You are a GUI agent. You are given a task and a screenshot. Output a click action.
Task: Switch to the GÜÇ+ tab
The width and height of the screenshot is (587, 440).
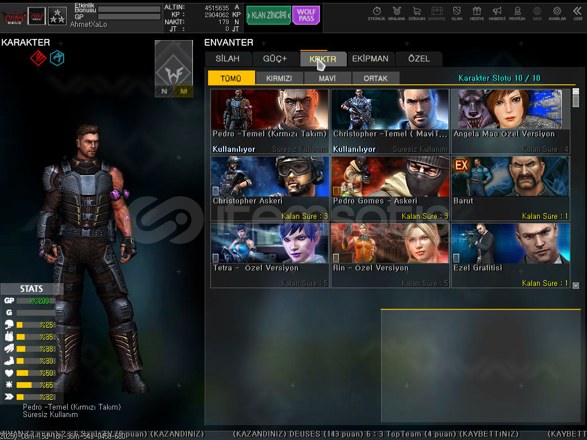275,59
